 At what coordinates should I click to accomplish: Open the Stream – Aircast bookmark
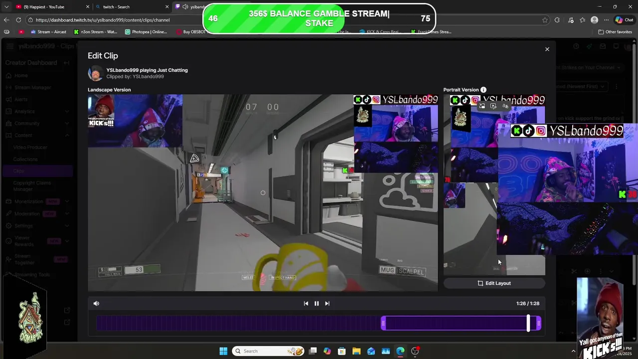pyautogui.click(x=48, y=32)
